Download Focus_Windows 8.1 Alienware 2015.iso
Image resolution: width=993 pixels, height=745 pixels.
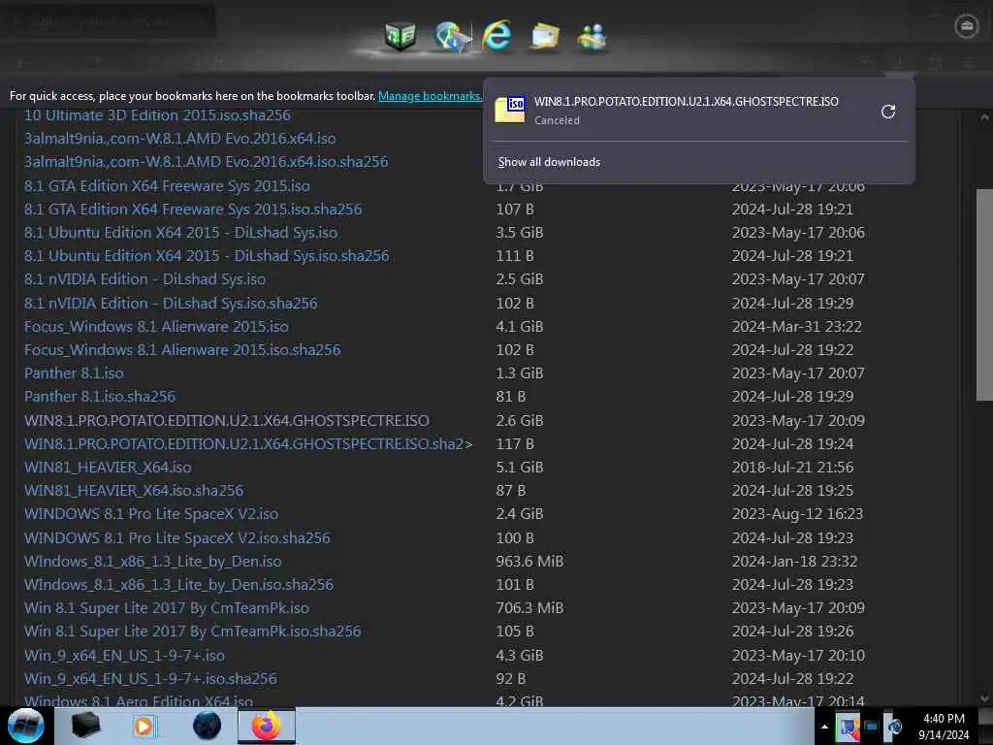[156, 327]
